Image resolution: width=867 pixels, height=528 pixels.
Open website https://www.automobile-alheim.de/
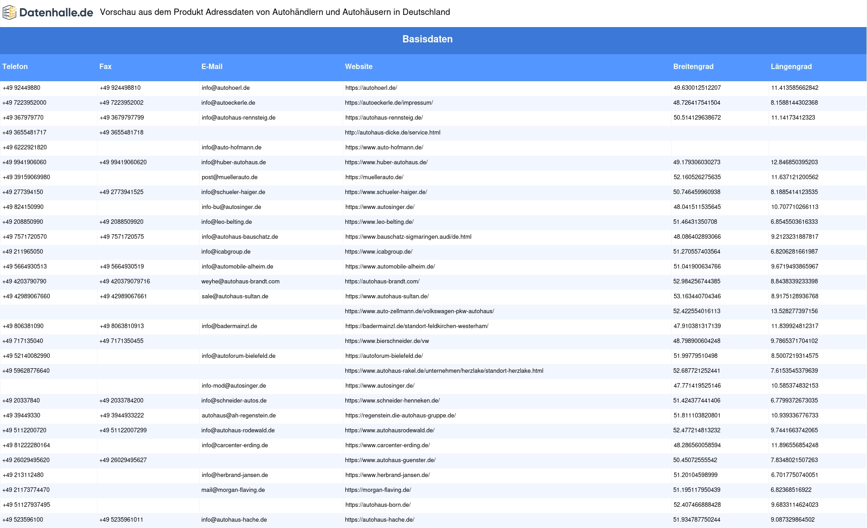pyautogui.click(x=390, y=267)
